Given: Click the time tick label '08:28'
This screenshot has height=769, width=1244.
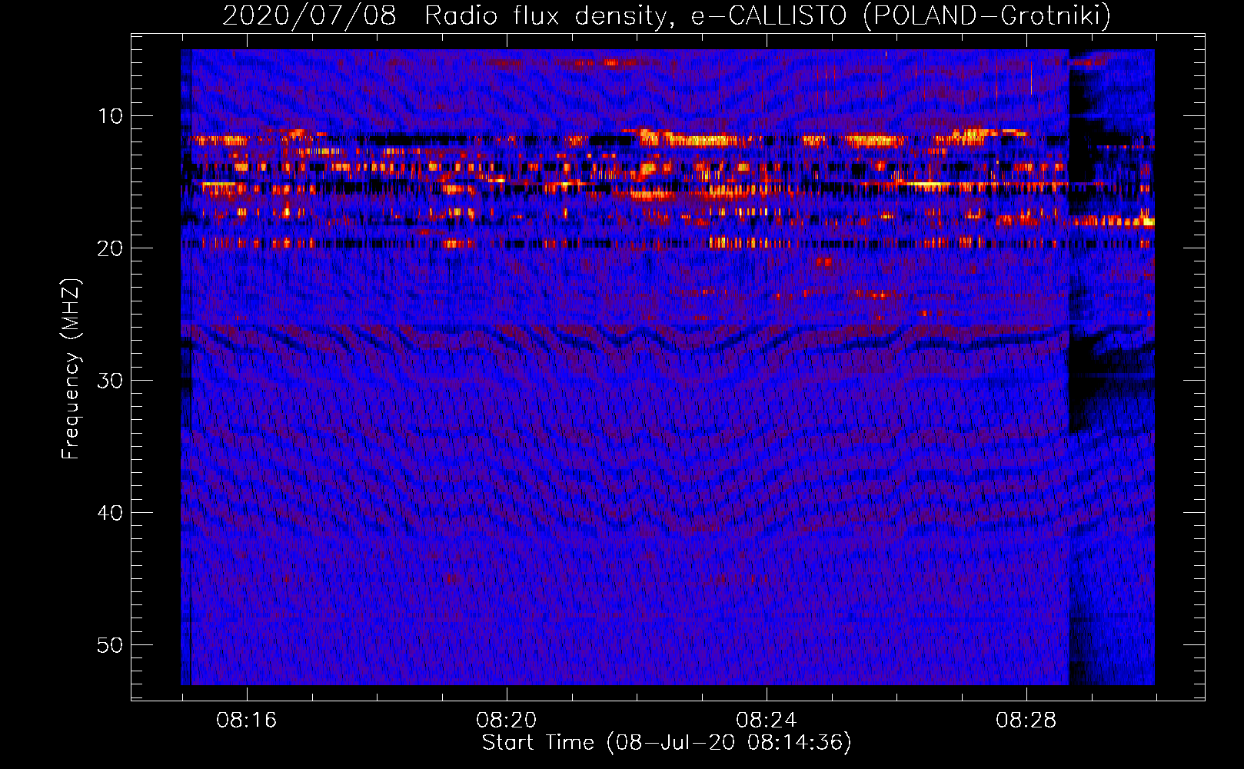Looking at the screenshot, I should pyautogui.click(x=1026, y=721).
